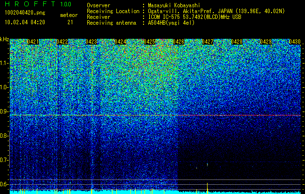Click the 0426 time marker

click(178, 42)
